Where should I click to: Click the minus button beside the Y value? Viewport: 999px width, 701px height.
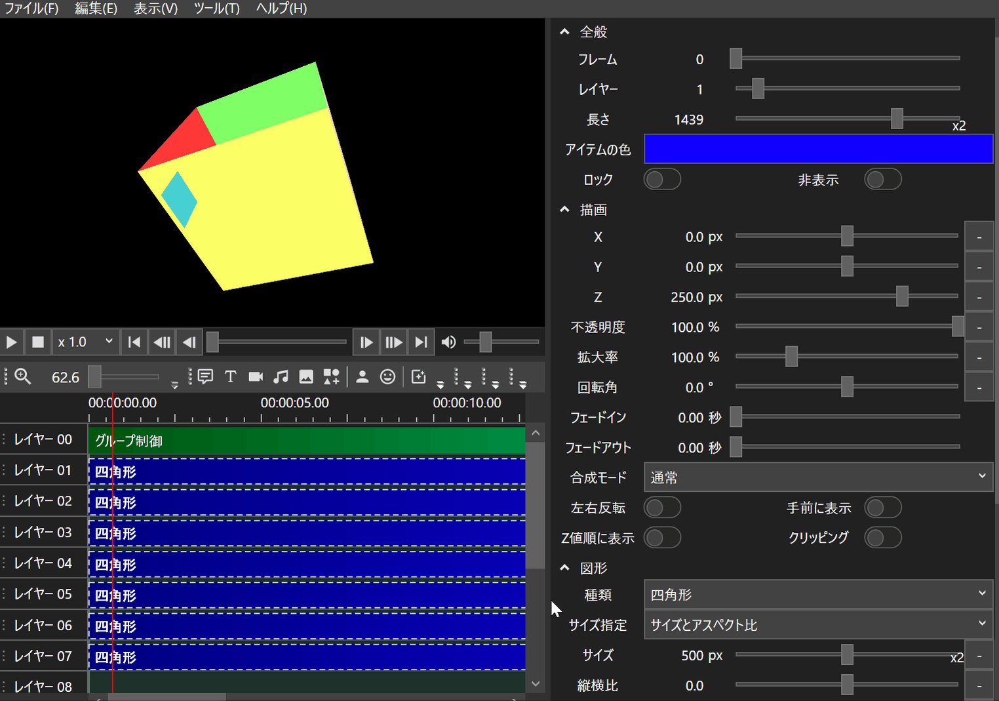(979, 267)
